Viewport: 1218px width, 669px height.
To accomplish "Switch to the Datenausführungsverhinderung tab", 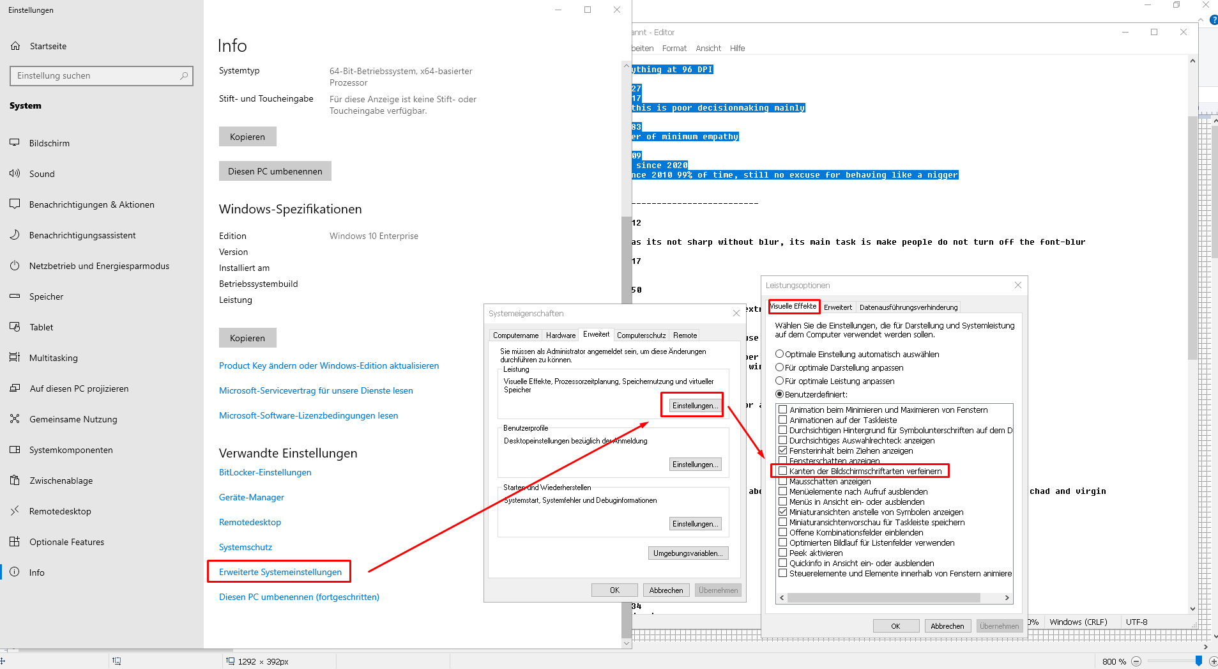I will [908, 307].
